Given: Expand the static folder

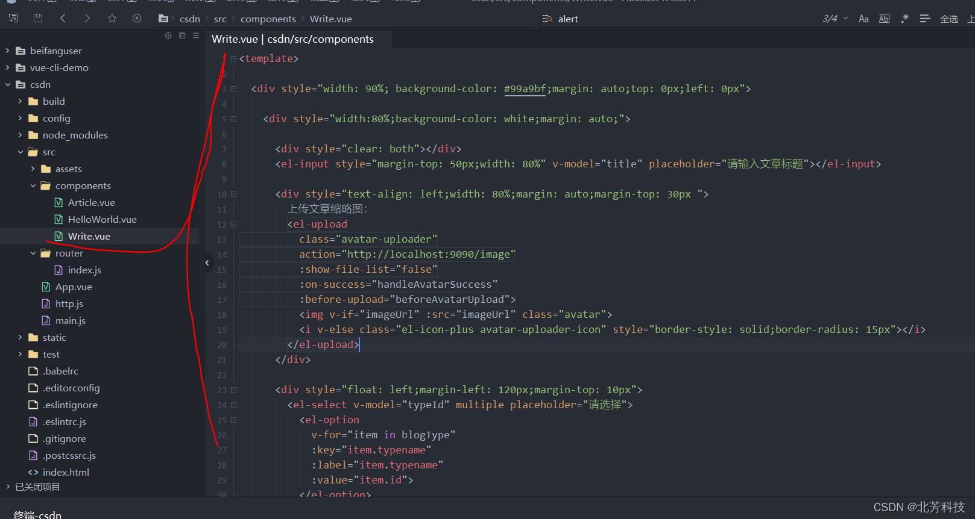Looking at the screenshot, I should (20, 337).
